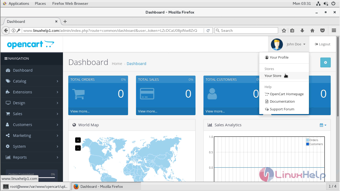Open the Pocket icon
340x191 pixels.
322,31
